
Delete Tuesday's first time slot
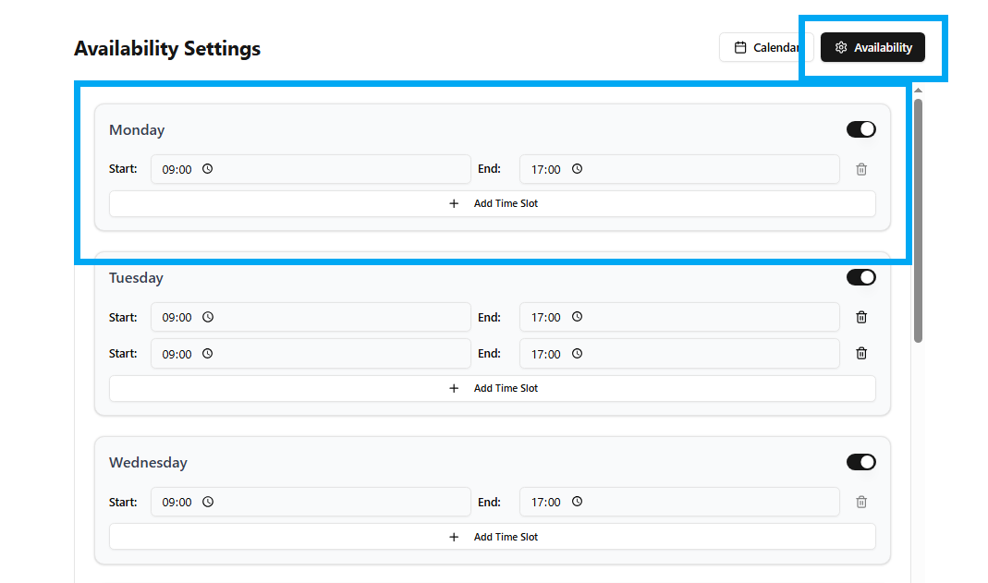860,317
